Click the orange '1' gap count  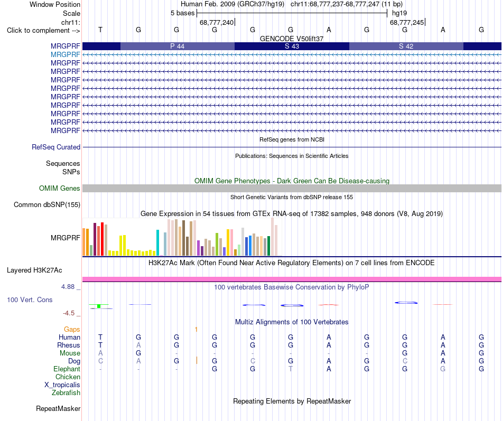(x=196, y=330)
